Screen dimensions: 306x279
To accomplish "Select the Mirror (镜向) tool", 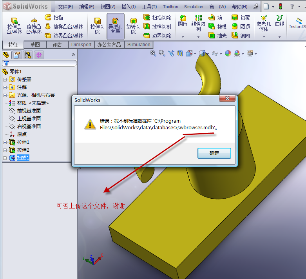I will 241,36.
